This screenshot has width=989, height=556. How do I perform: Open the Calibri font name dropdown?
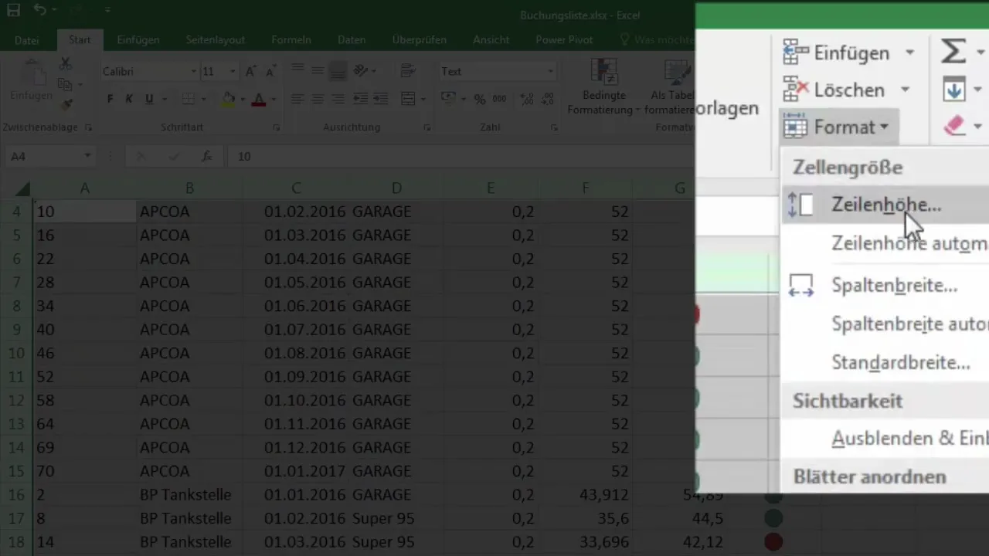[x=193, y=71]
